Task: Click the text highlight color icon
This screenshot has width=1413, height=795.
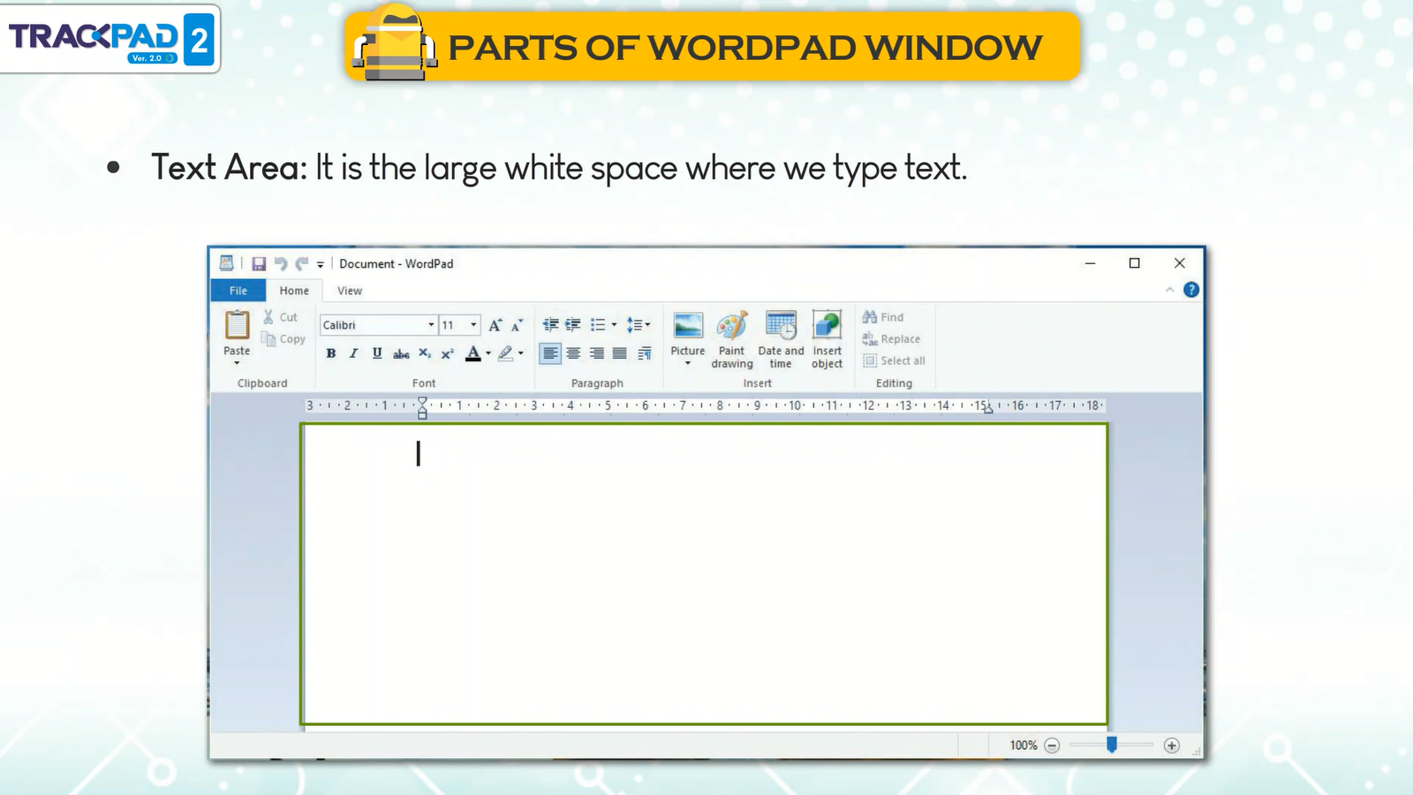Action: point(505,353)
